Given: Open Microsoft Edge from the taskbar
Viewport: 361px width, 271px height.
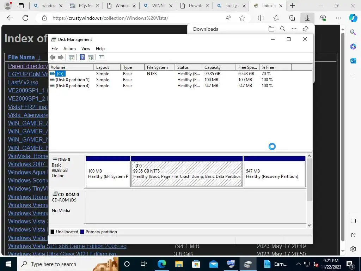Looking at the screenshot, I should pyautogui.click(x=161, y=264).
